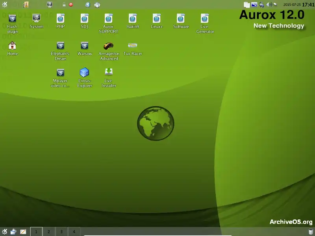Open the bottom panel K menu button
This screenshot has width=315, height=236.
(x=4, y=232)
